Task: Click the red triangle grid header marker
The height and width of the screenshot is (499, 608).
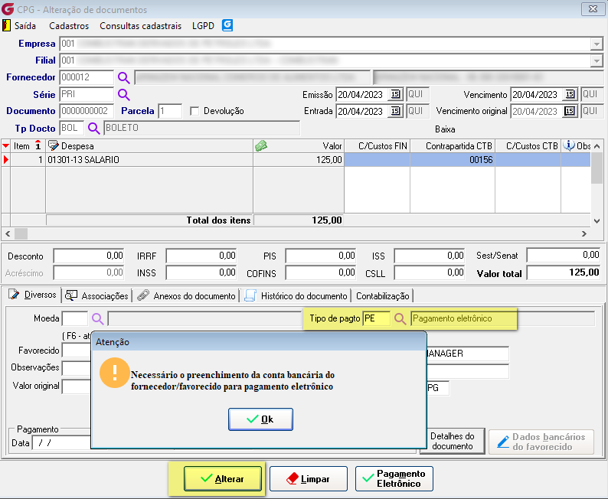Action: point(5,146)
